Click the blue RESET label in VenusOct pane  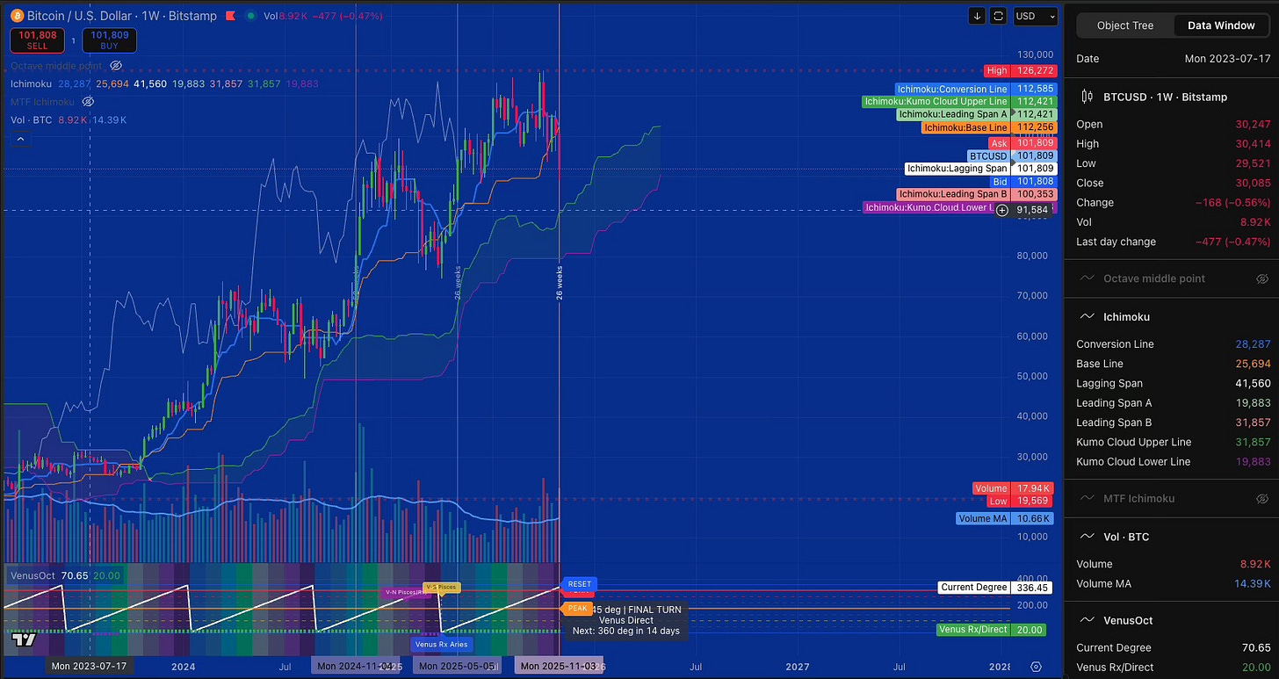tap(579, 584)
